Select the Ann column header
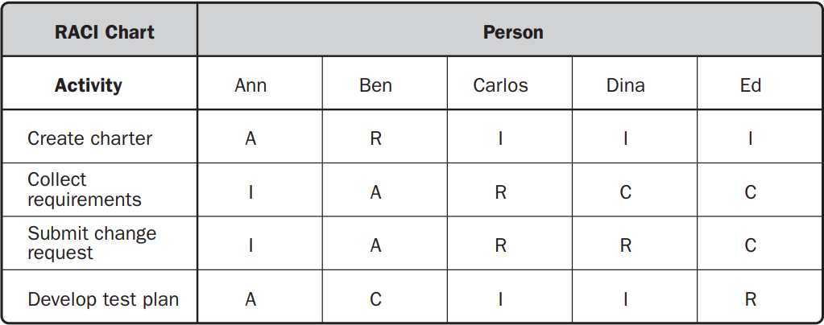Image resolution: width=824 pixels, height=325 pixels. point(251,85)
